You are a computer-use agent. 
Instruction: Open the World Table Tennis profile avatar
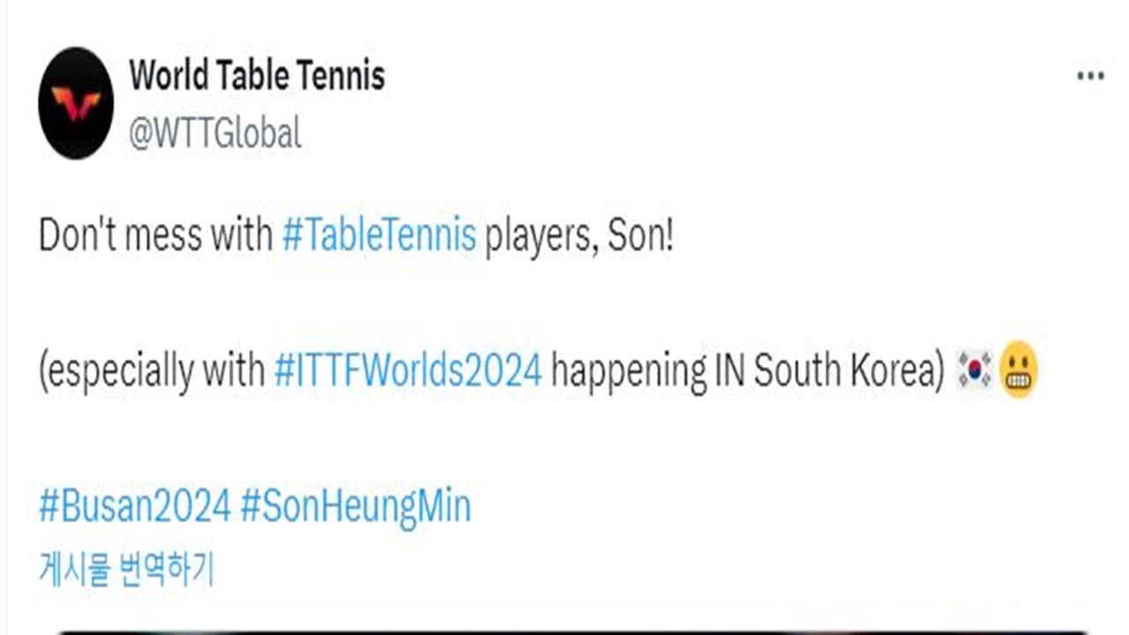coord(76,103)
